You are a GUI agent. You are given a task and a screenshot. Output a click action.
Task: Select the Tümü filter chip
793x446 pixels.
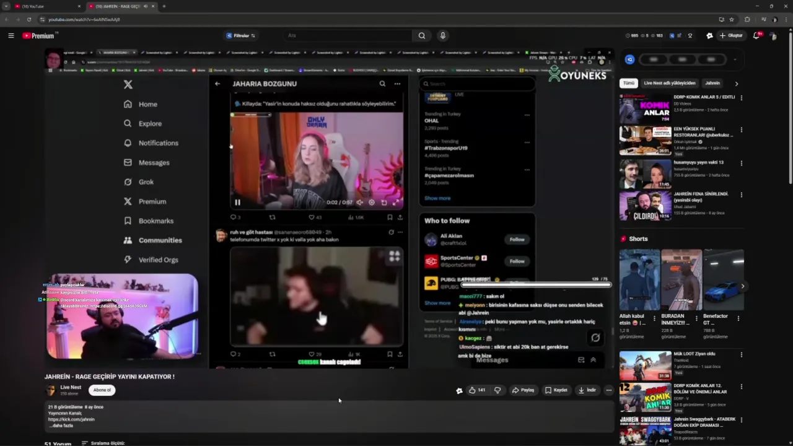(x=629, y=83)
